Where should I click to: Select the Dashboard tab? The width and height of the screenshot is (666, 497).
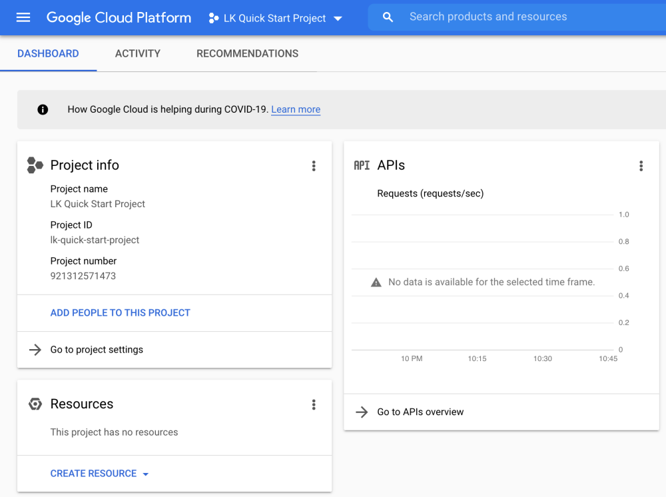coord(48,53)
